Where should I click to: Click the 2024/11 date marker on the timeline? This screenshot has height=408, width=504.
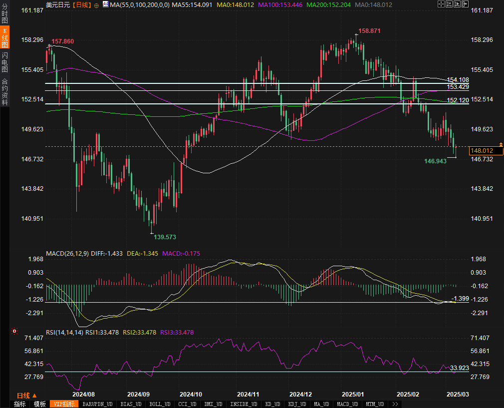(247, 394)
